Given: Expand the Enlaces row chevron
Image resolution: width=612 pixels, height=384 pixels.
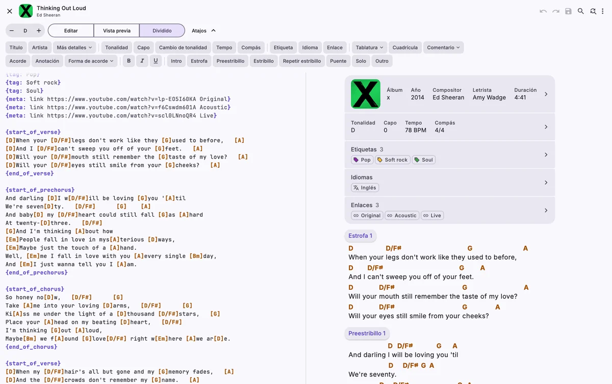Looking at the screenshot, I should [x=546, y=210].
